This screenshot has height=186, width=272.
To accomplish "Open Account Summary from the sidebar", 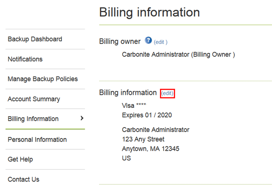I will tap(34, 99).
